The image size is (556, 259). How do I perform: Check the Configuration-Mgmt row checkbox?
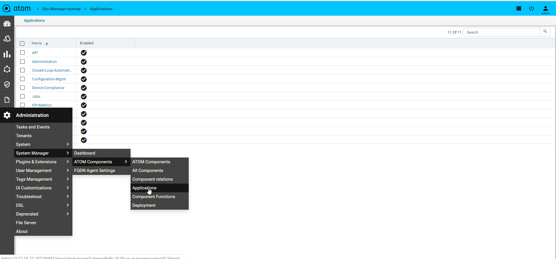(x=22, y=79)
